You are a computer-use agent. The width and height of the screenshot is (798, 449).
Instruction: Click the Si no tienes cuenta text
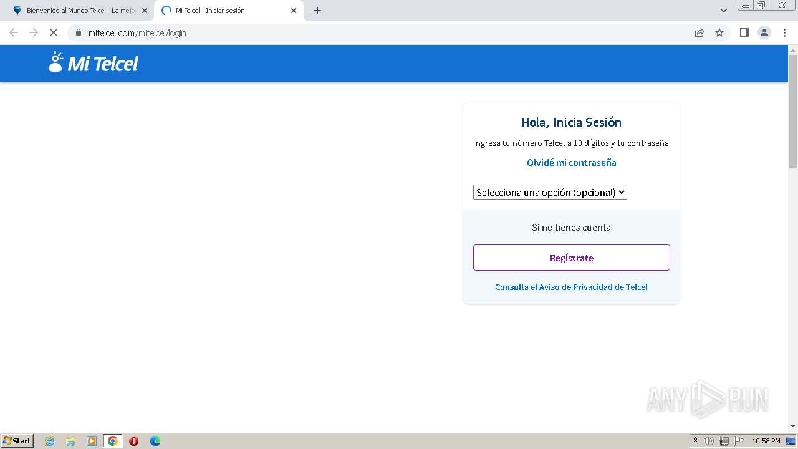coord(571,228)
